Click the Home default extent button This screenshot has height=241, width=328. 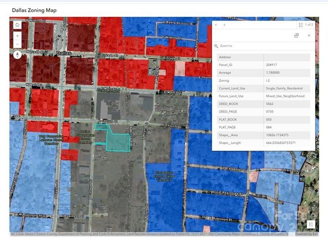tap(17, 25)
